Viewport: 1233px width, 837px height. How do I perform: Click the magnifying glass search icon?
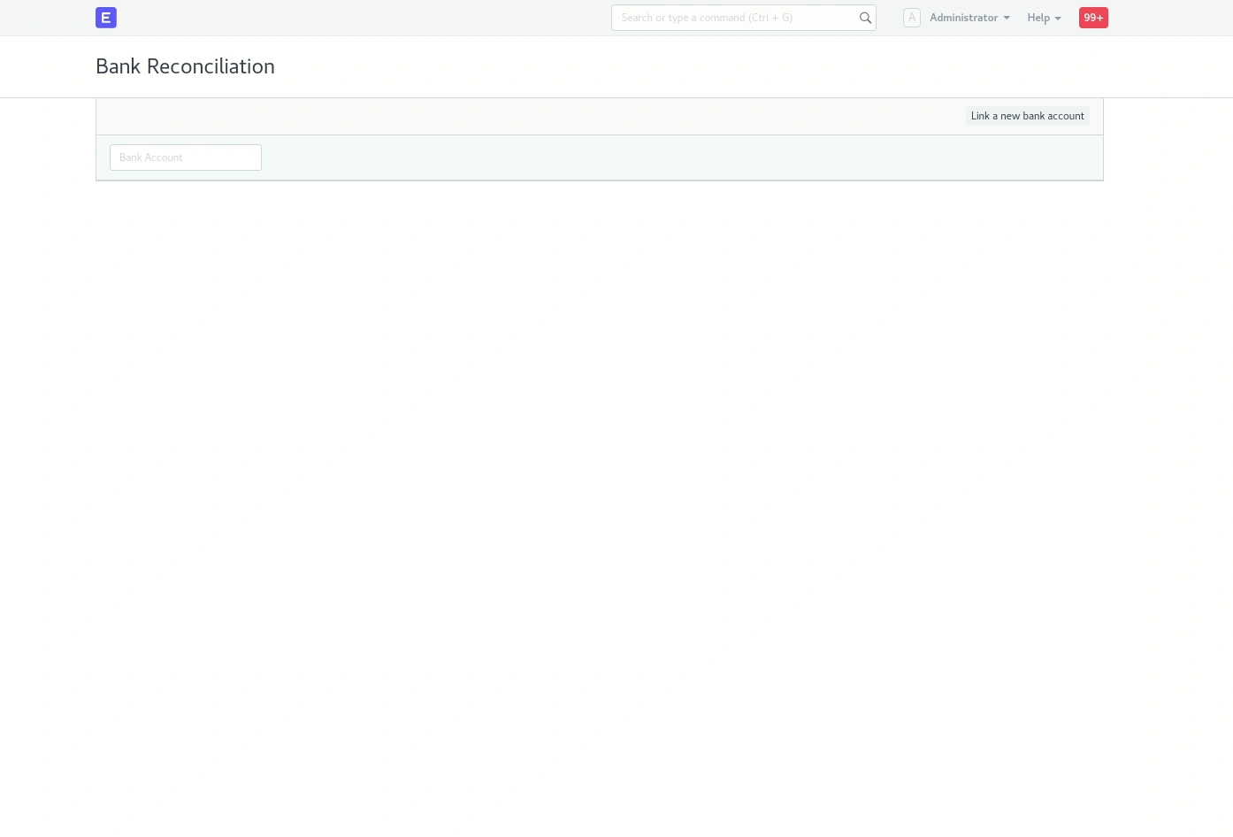[x=865, y=18]
